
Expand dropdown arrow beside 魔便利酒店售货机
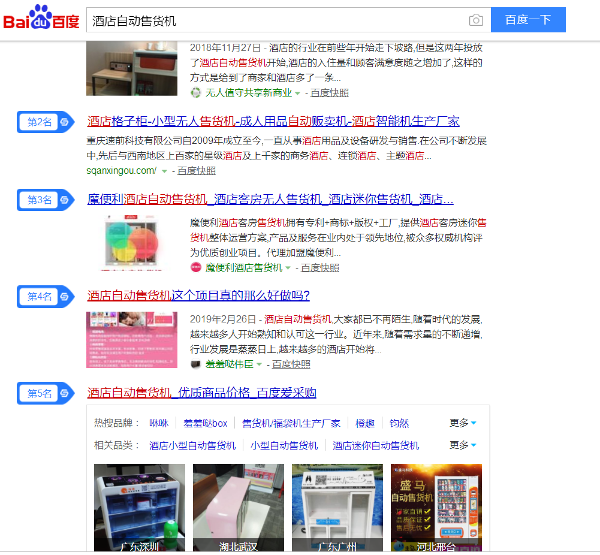click(x=288, y=268)
